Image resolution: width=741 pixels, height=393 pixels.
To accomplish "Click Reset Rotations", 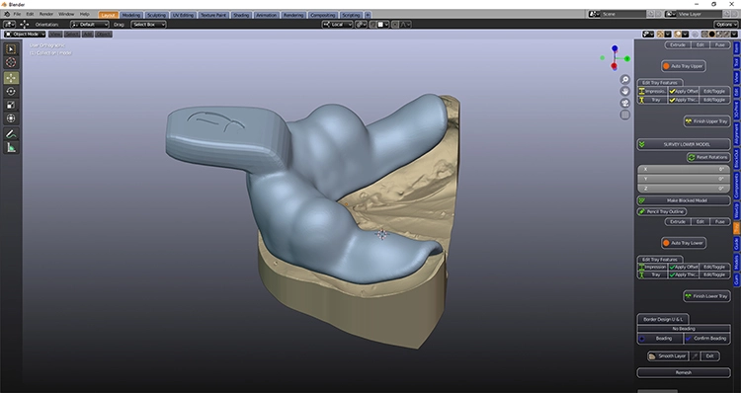I will coord(708,157).
